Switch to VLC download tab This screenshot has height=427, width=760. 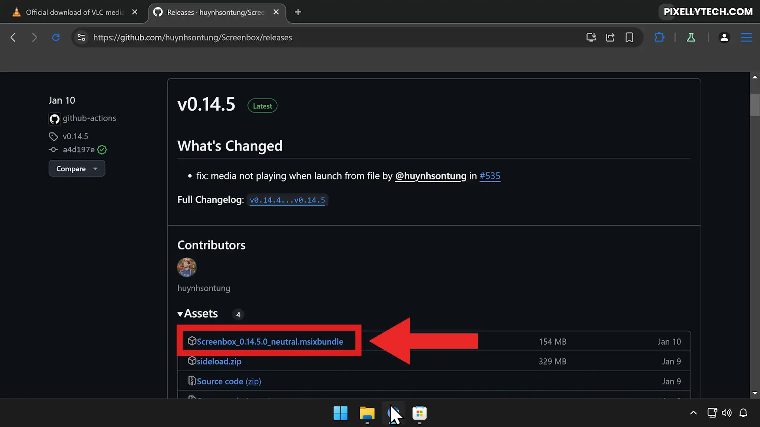coord(75,12)
